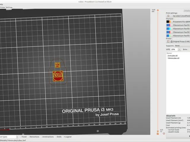Click the blue and red filament swatch

point(168,32)
